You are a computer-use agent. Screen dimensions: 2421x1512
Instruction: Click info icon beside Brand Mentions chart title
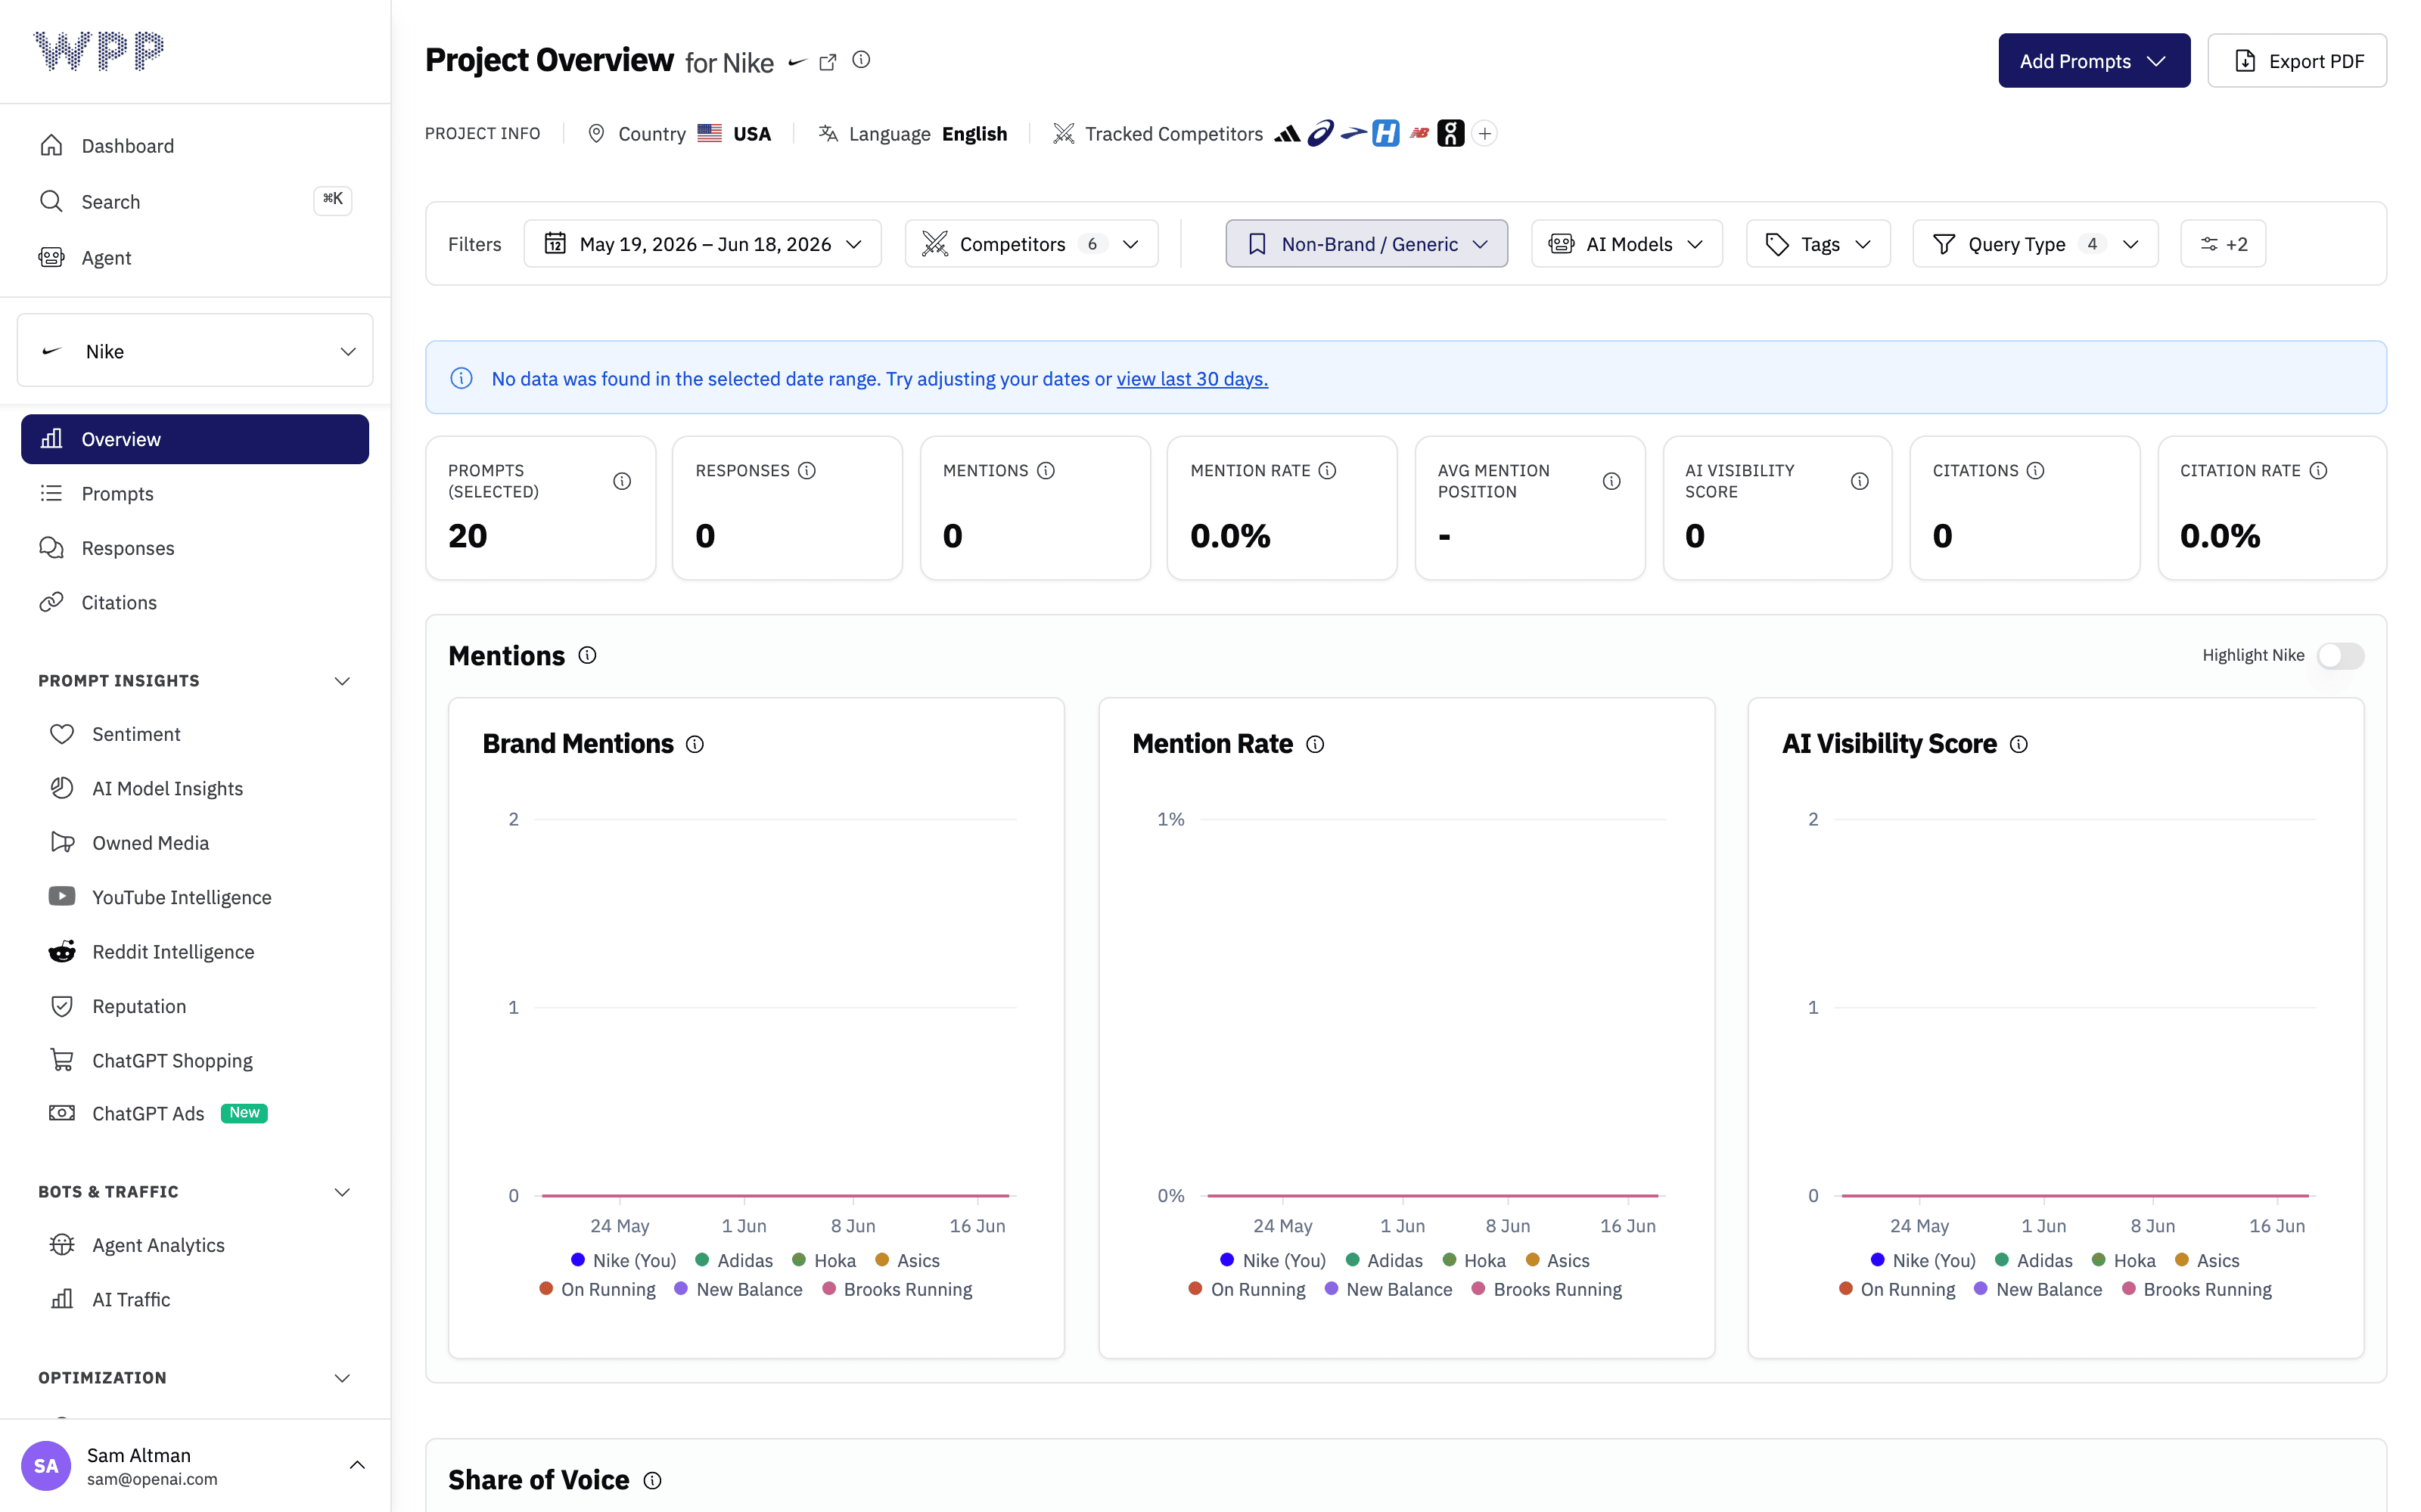pos(695,744)
